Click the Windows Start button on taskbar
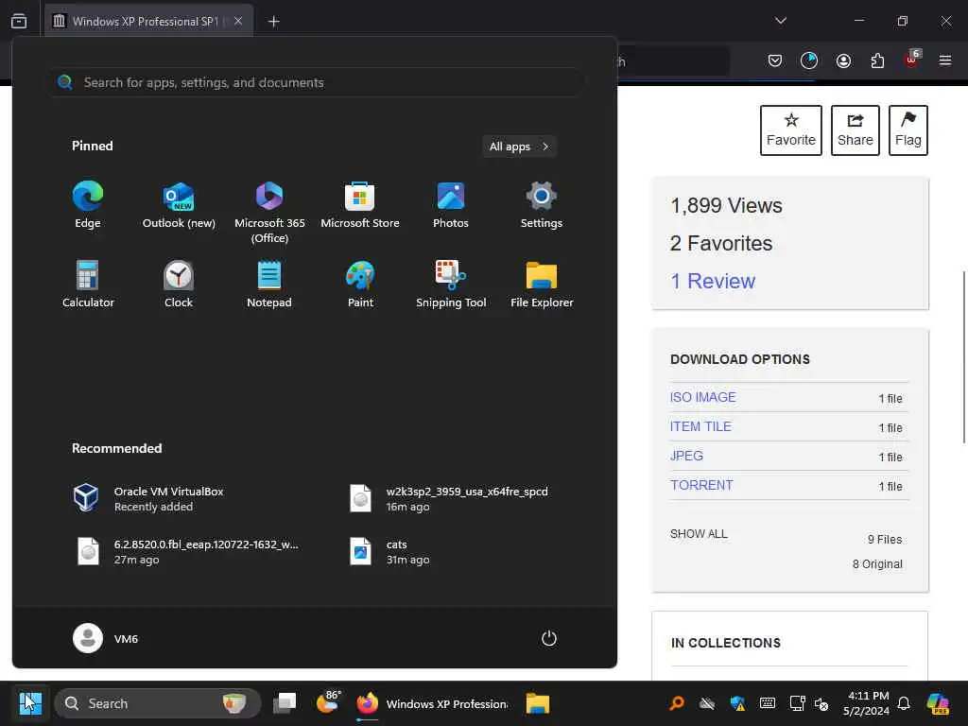 point(29,703)
